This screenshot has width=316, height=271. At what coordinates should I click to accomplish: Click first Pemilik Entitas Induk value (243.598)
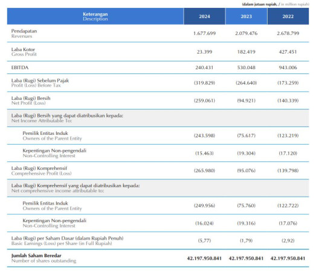click(204, 135)
